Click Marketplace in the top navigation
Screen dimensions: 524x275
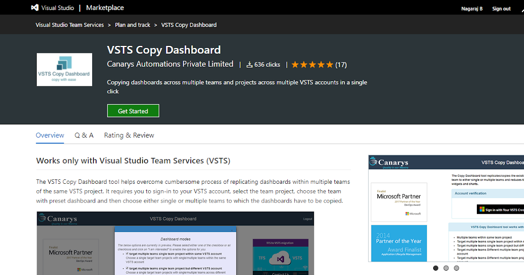(x=105, y=7)
